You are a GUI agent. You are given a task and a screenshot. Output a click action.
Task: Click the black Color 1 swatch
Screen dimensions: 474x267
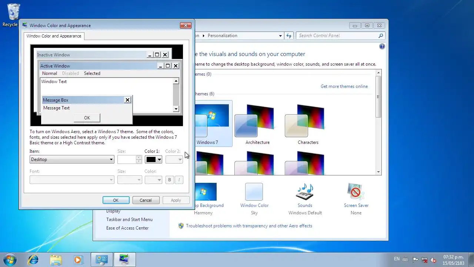tap(151, 159)
